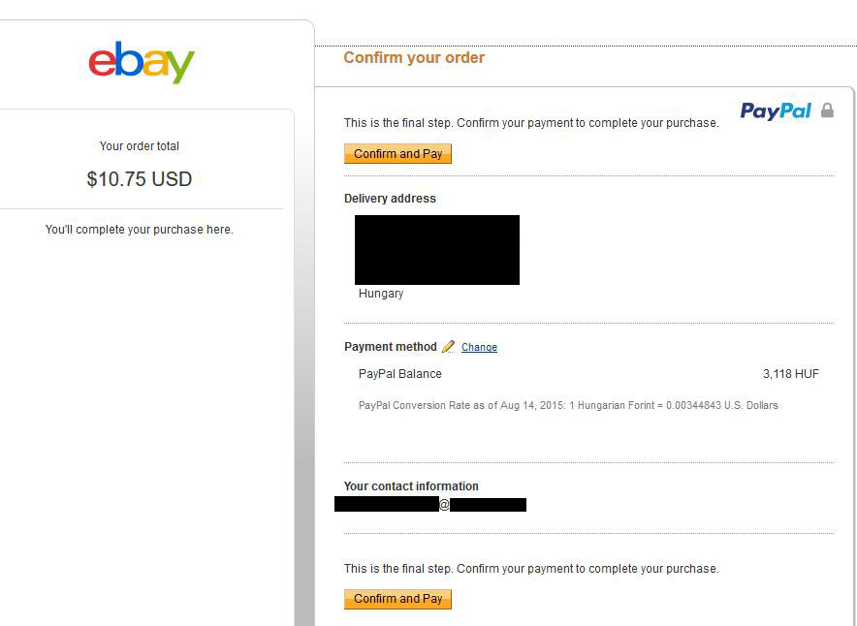The height and width of the screenshot is (626, 857).
Task: Click the pencil edit icon beside Payment method
Action: [x=448, y=347]
